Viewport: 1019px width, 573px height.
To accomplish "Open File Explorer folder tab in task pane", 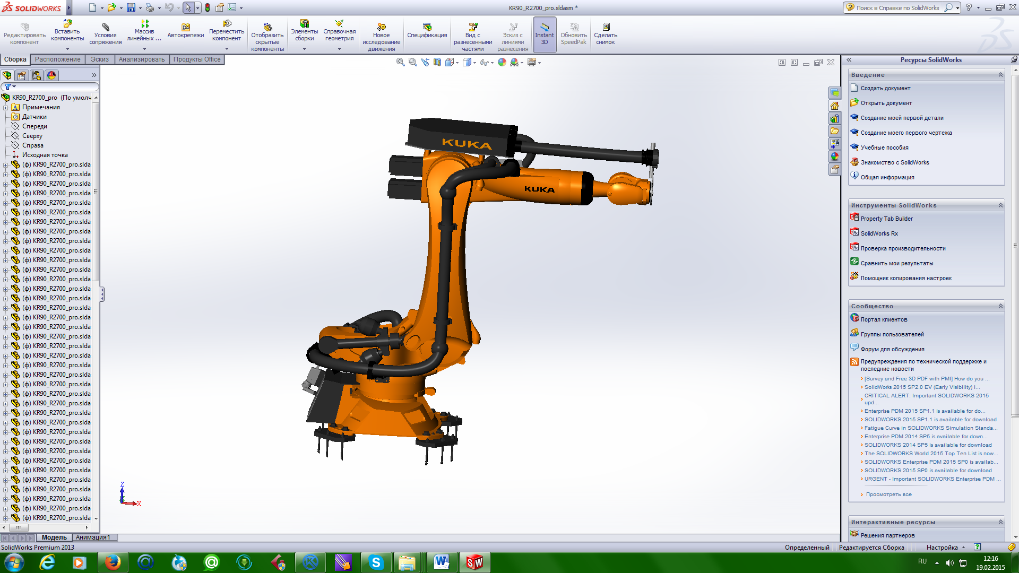I will pyautogui.click(x=835, y=131).
